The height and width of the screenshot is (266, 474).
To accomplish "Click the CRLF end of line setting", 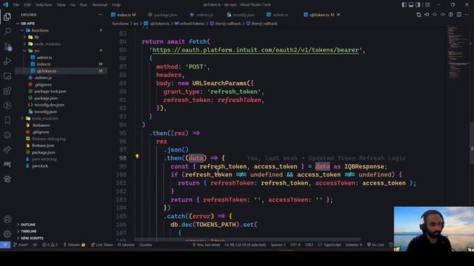I will coord(309,245).
